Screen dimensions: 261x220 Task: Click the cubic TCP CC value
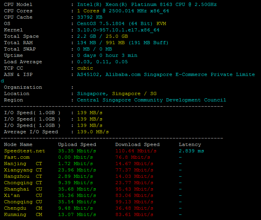tap(85, 68)
